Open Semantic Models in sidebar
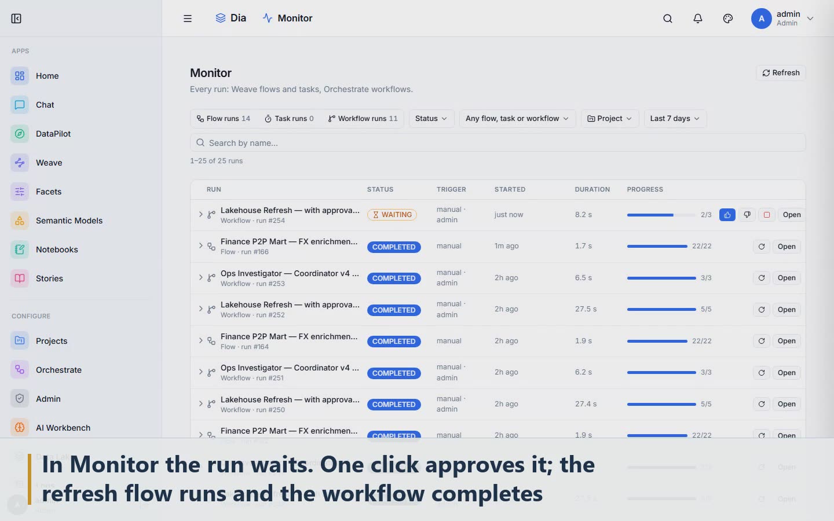 pyautogui.click(x=81, y=221)
